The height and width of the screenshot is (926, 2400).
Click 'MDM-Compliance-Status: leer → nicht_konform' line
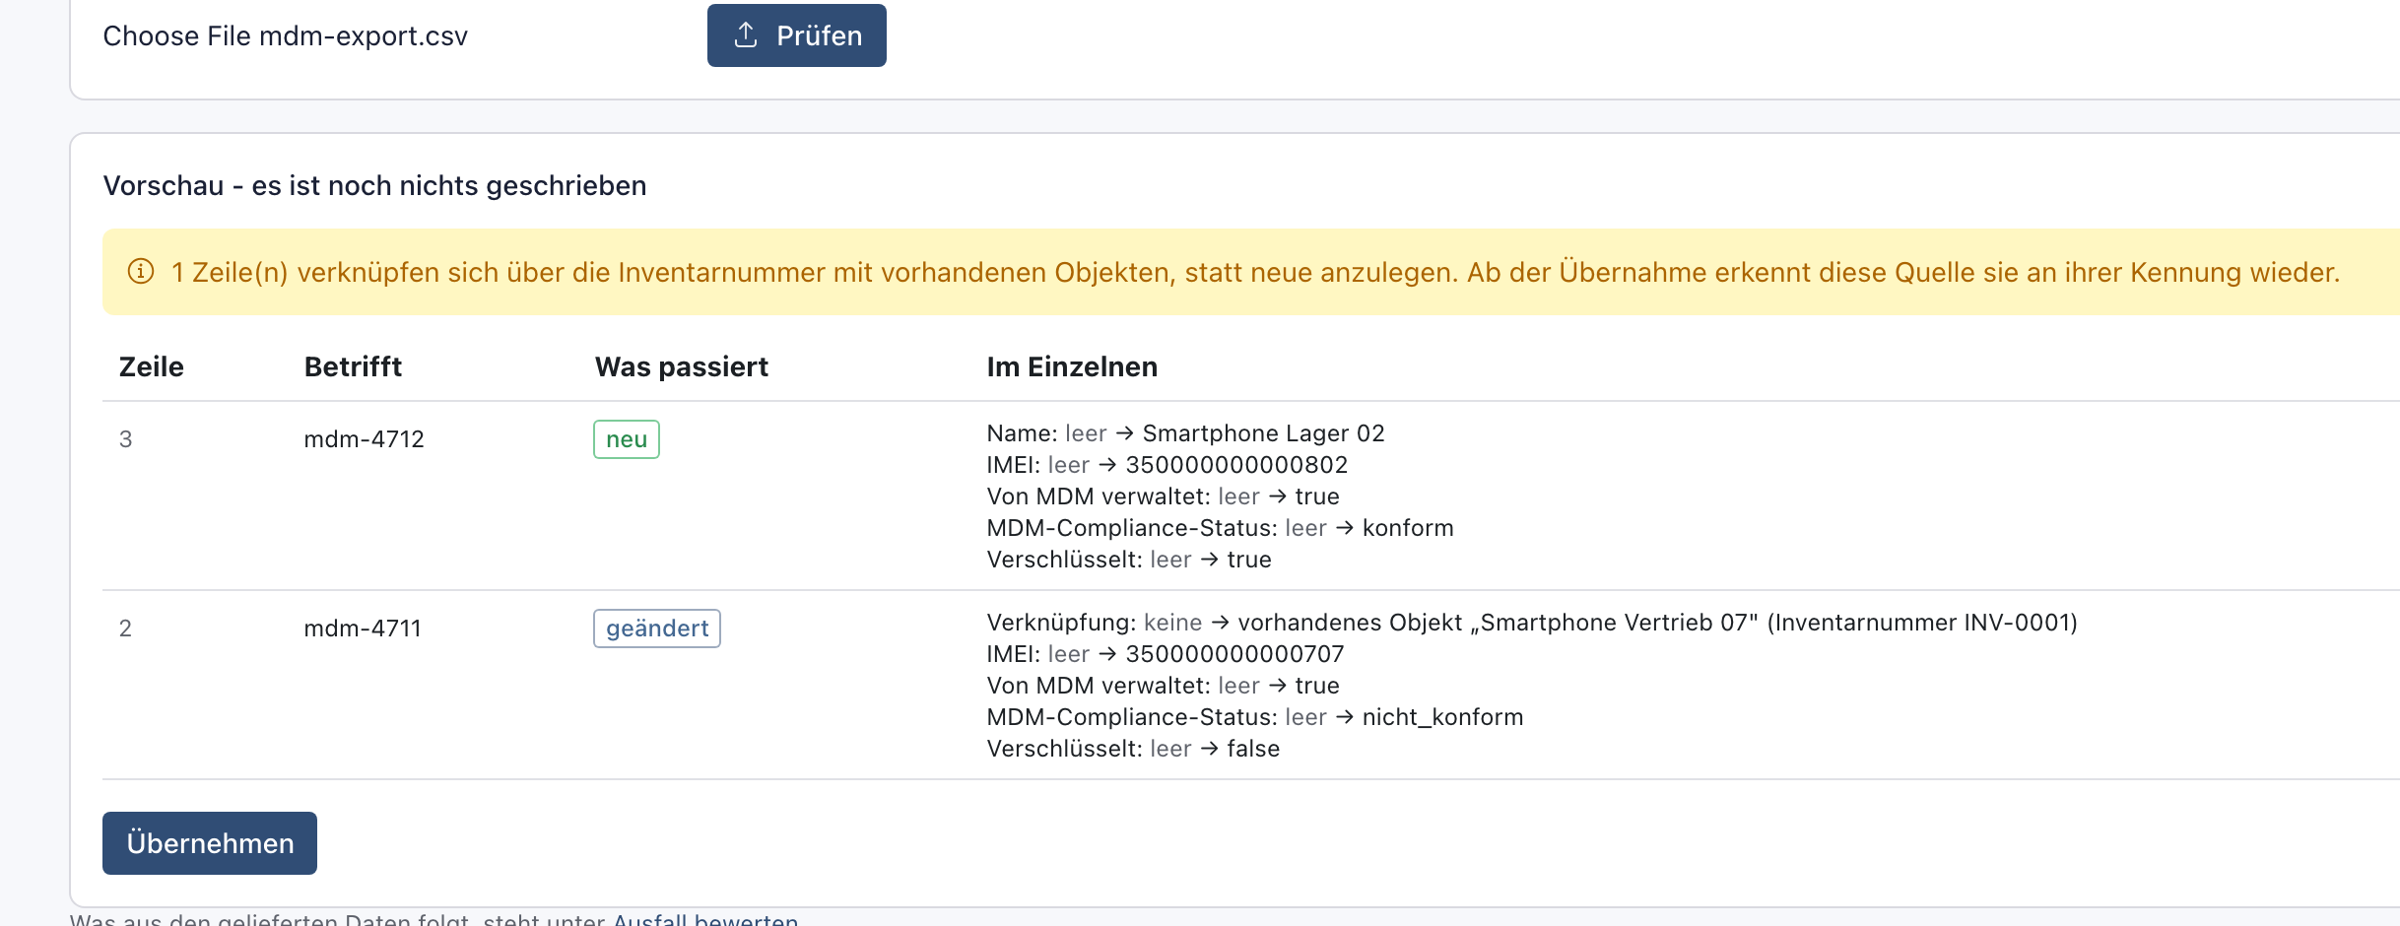pyautogui.click(x=1255, y=717)
